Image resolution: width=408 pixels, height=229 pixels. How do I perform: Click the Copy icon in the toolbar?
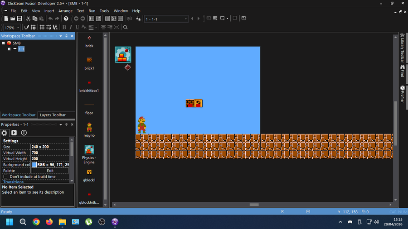34,19
